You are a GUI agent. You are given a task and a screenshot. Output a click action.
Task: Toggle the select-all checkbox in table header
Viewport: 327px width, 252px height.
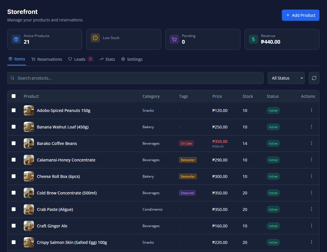point(14,96)
